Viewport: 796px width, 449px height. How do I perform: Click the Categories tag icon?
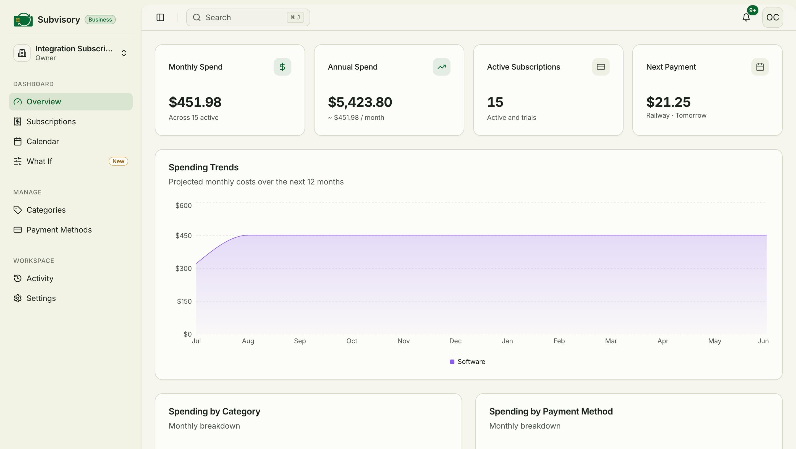click(18, 210)
